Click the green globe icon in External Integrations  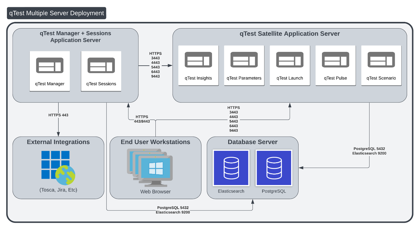coord(66,175)
